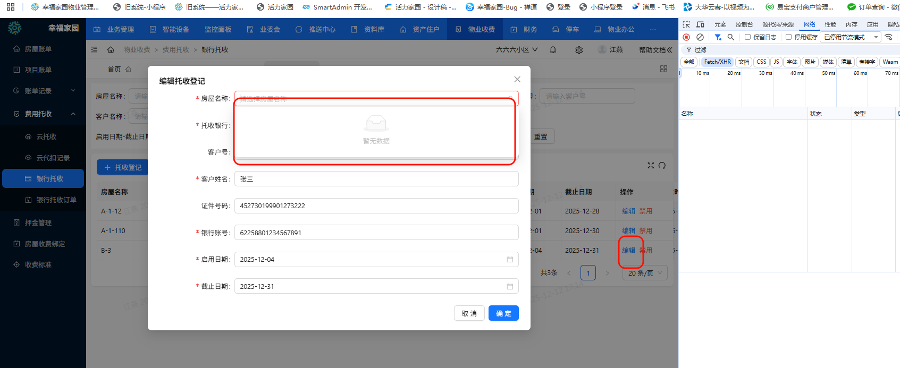
Task: Toggle the CSS filter chip
Action: [761, 62]
